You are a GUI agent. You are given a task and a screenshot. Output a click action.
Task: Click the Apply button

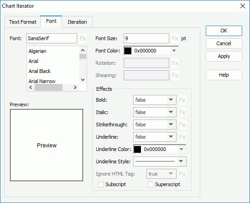(224, 56)
